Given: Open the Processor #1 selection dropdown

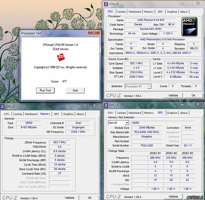Looking at the screenshot, I should 149,86.
